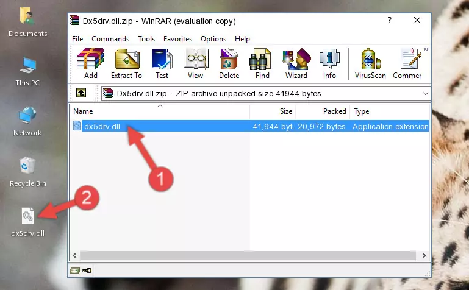Open the Commands menu
Image resolution: width=469 pixels, height=290 pixels.
click(110, 39)
